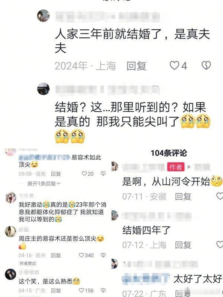Reply to the 07-12 上海 comment
The image size is (223, 297).
tap(183, 245)
